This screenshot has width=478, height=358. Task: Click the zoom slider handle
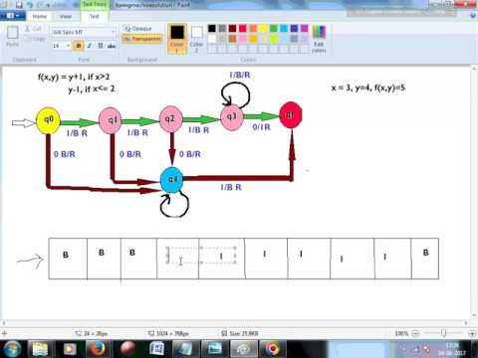(443, 333)
